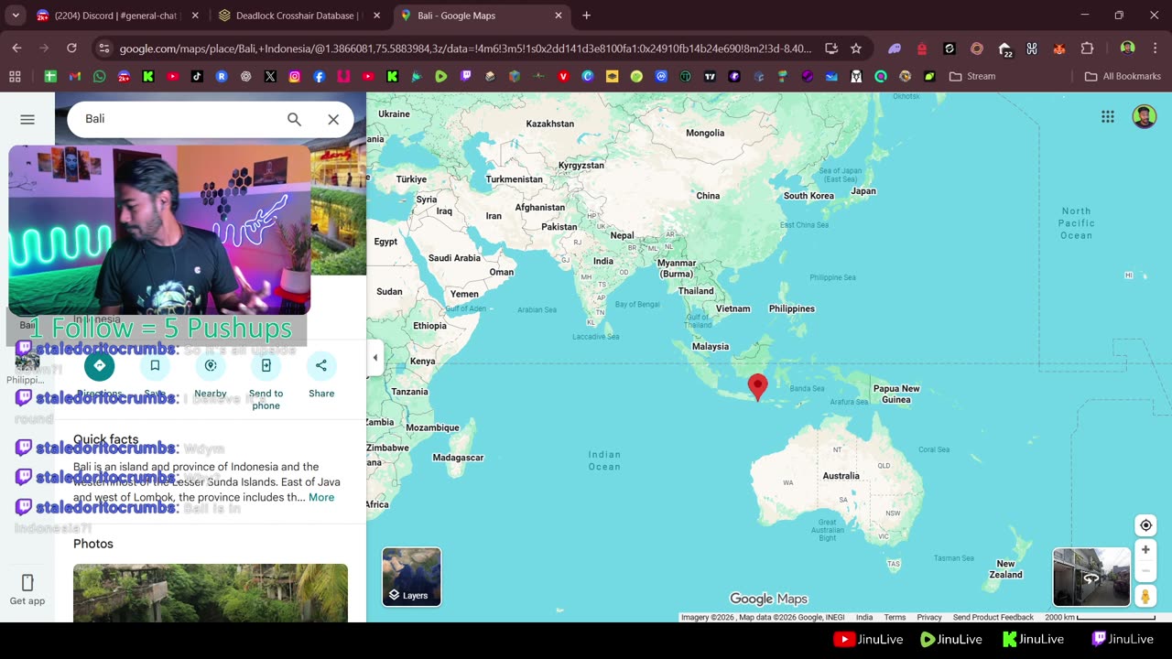This screenshot has height=659, width=1172.
Task: Open the Google account avatar in Maps
Action: [x=1144, y=116]
